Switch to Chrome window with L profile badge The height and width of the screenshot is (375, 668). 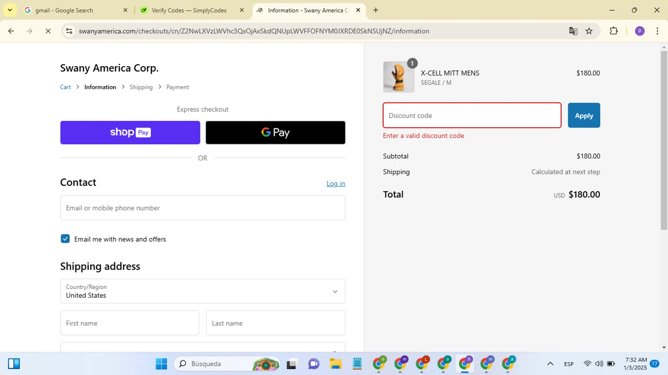422,364
